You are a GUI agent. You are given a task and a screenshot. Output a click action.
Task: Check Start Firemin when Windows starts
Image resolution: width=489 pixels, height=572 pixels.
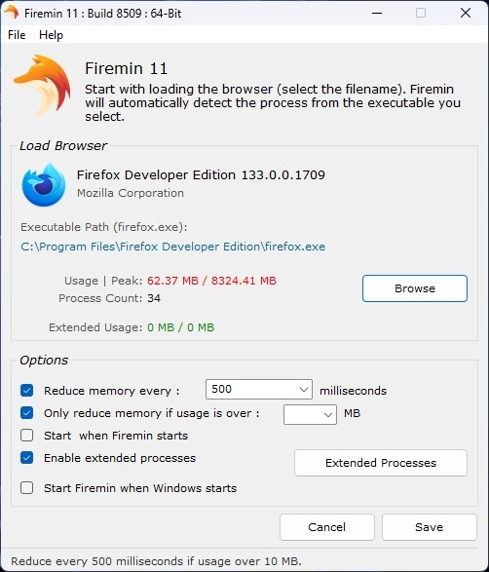[26, 488]
